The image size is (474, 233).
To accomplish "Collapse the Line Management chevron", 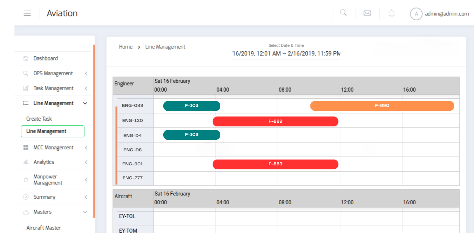I will (85, 103).
